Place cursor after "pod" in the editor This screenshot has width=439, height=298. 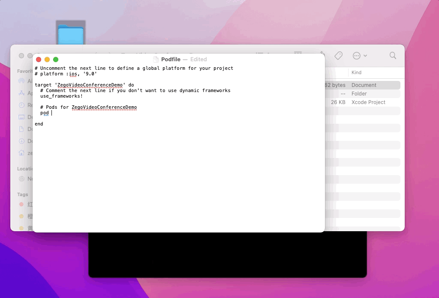(x=52, y=113)
